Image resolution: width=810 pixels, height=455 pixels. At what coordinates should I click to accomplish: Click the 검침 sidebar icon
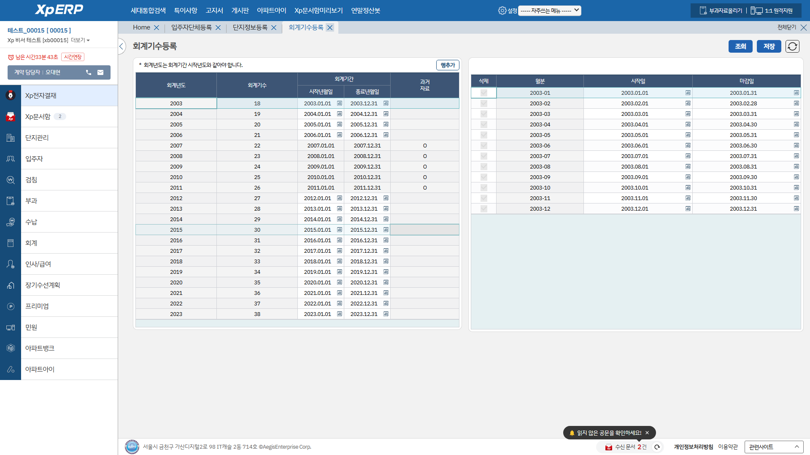click(11, 180)
